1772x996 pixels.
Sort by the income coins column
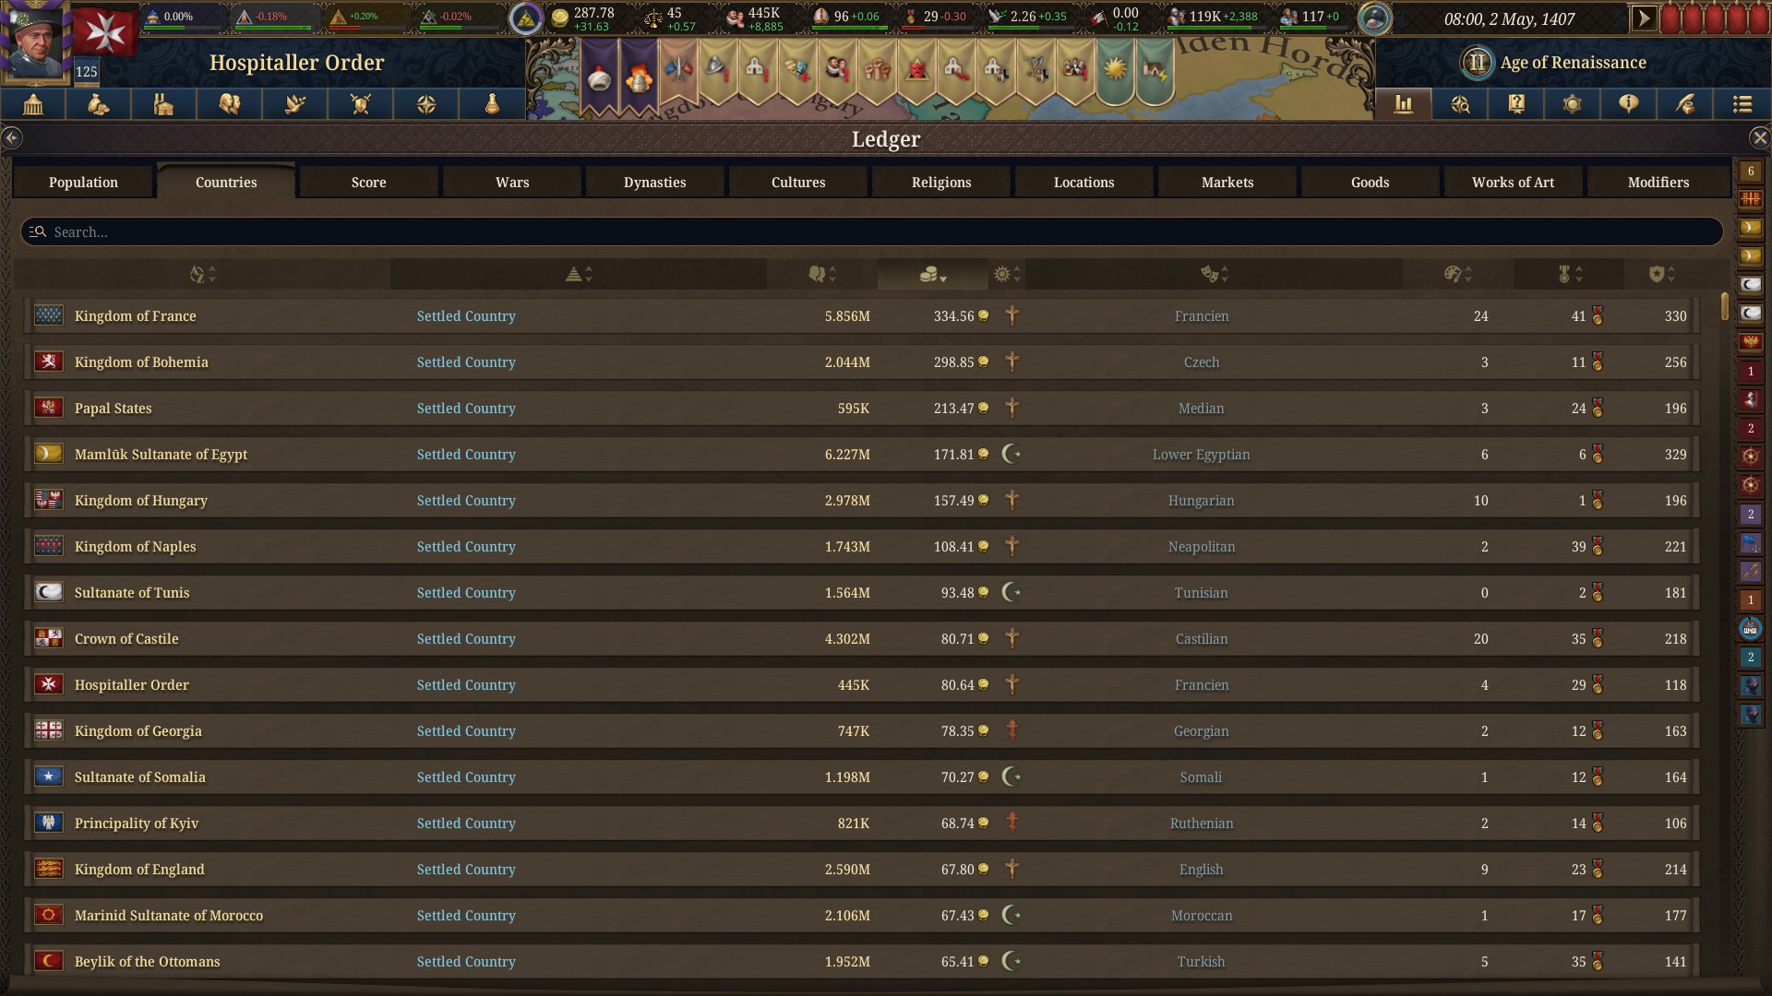tap(933, 274)
